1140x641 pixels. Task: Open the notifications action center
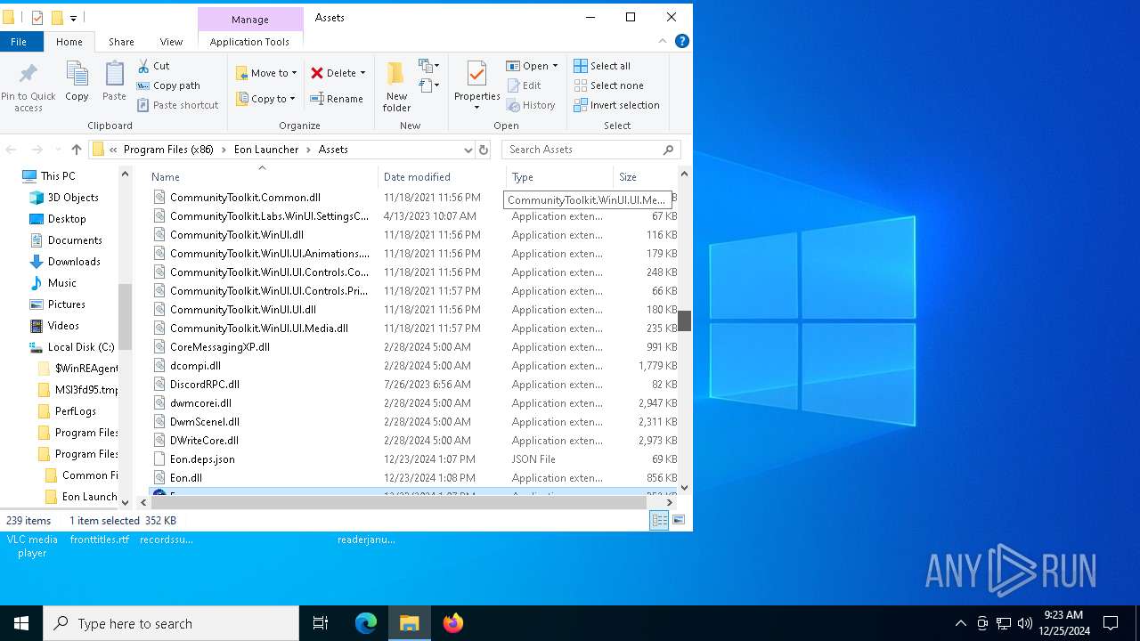1111,623
